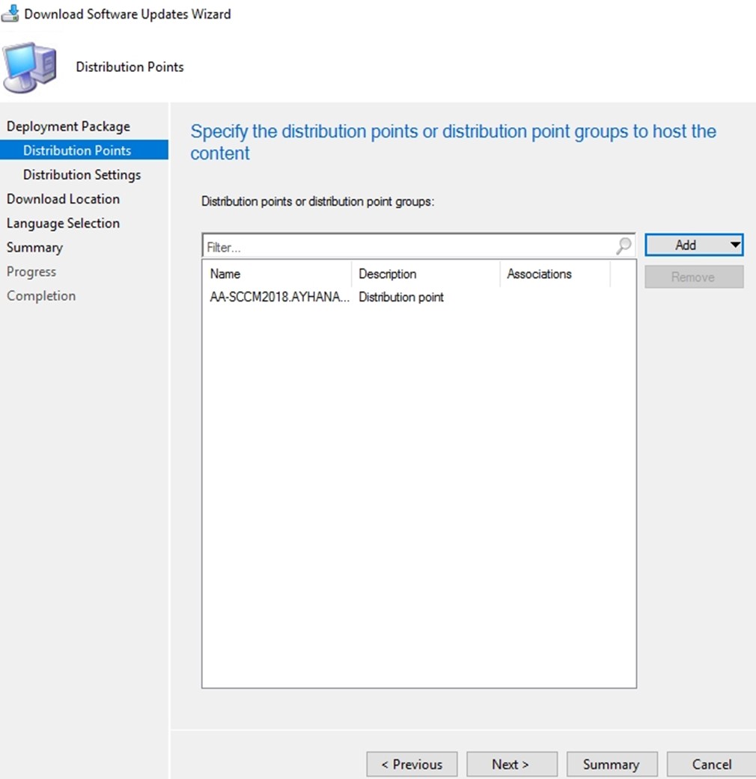Click the Distribution Points computer icon in the header
The height and width of the screenshot is (779, 756).
pos(29,67)
